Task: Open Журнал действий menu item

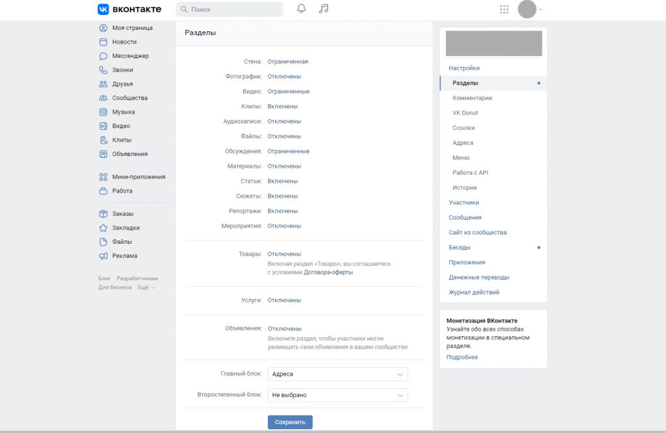Action: coord(474,292)
